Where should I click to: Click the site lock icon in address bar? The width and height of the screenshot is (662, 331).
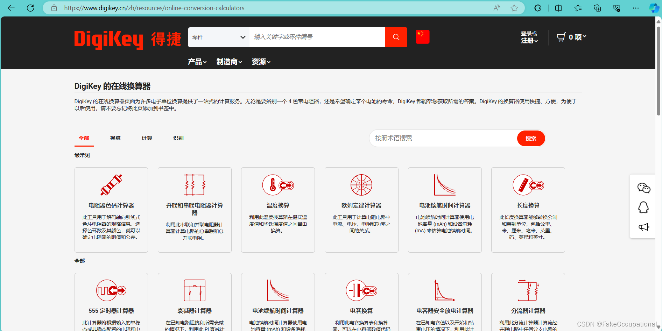click(54, 8)
